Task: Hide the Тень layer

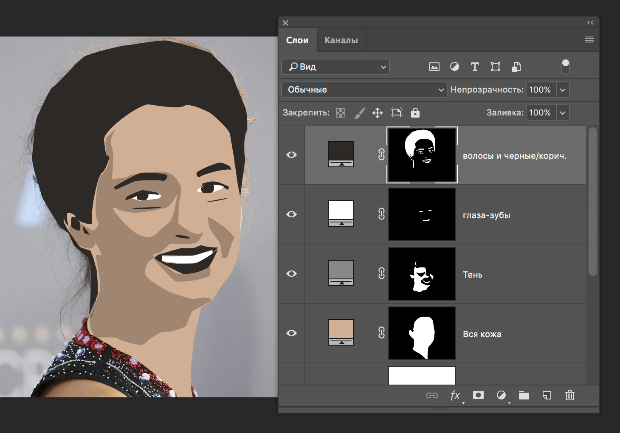Action: [291, 274]
